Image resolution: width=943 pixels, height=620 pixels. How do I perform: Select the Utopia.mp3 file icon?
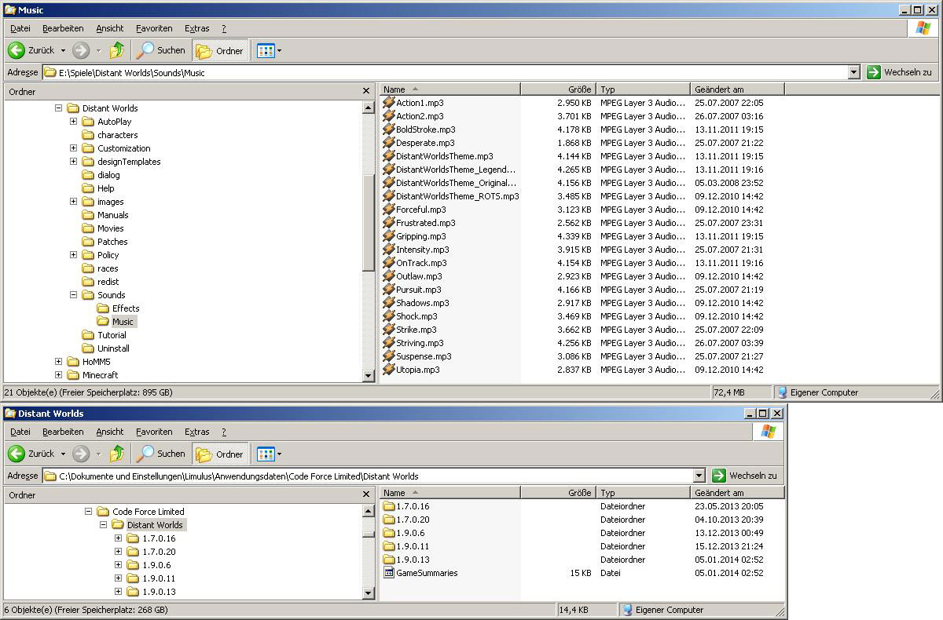388,370
